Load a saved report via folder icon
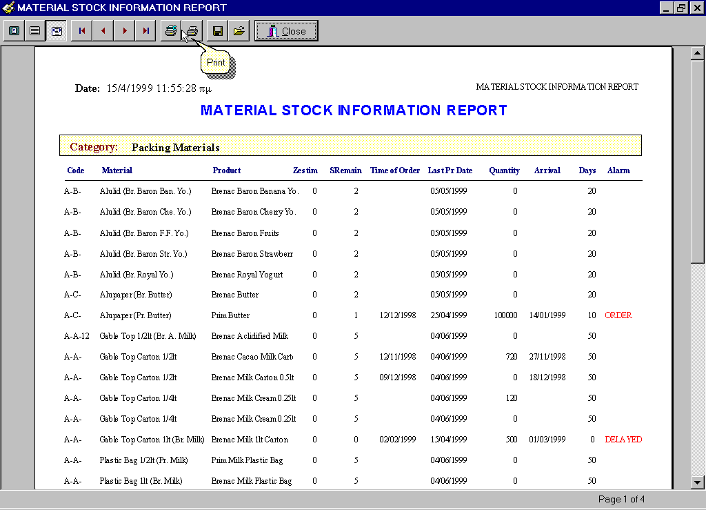The image size is (706, 510). (x=239, y=31)
